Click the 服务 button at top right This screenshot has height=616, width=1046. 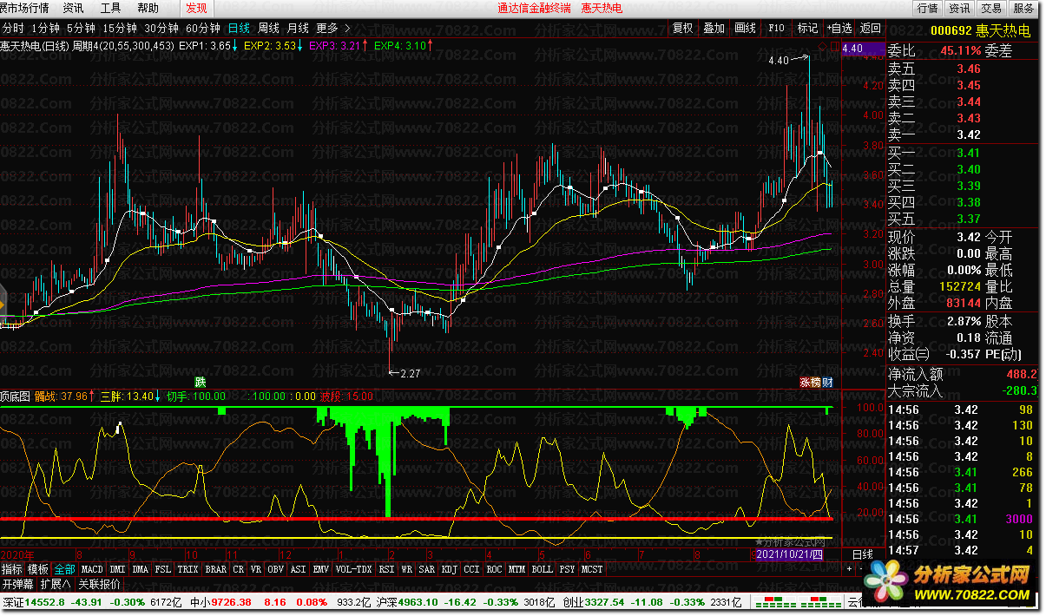pyautogui.click(x=1024, y=8)
